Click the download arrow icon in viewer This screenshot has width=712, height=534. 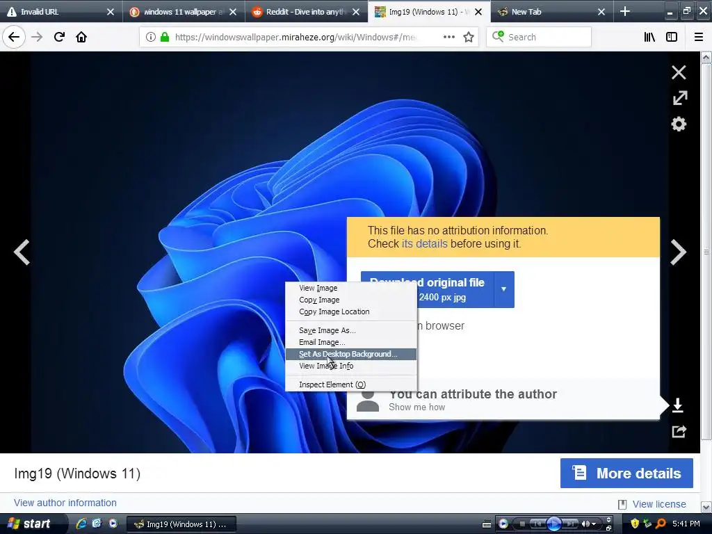coord(677,405)
